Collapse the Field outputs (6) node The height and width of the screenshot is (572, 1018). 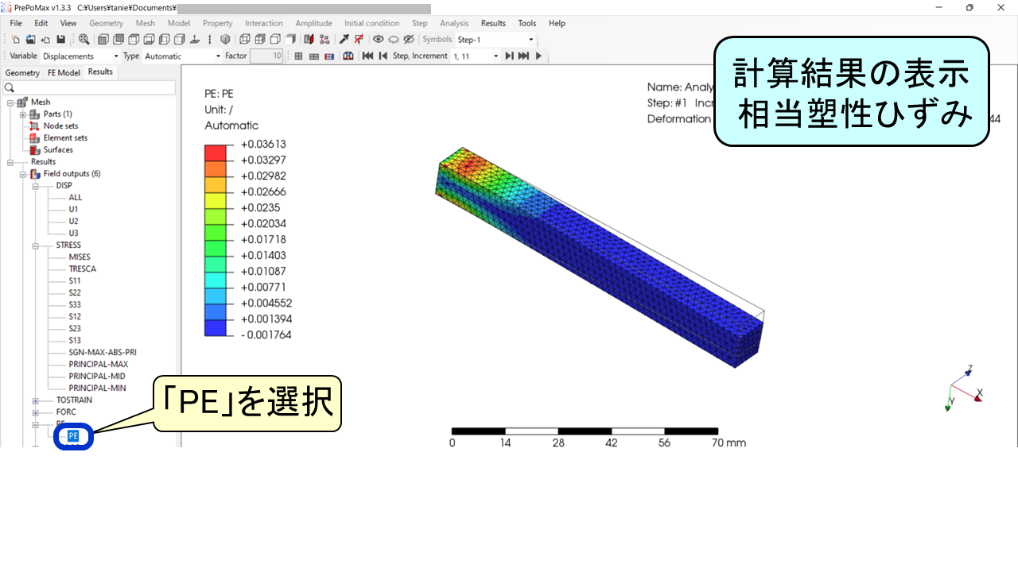click(x=23, y=174)
